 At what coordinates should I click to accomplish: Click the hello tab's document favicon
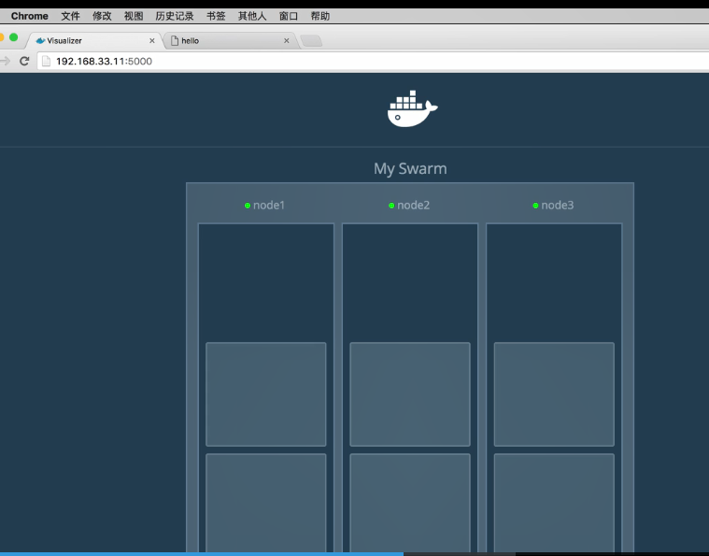click(175, 41)
